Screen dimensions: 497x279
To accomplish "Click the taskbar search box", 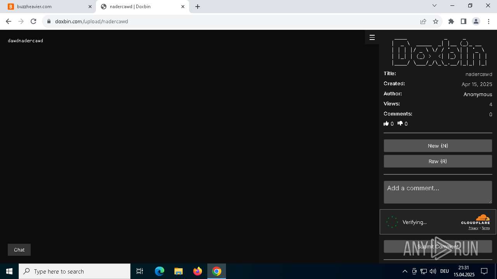I will tap(75, 271).
